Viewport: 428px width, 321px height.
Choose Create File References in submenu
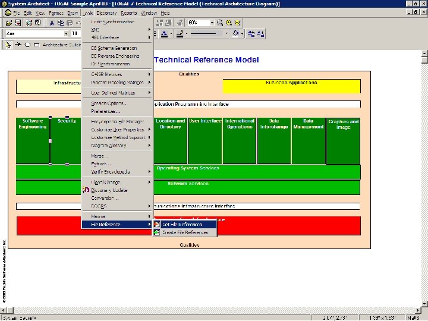coord(185,232)
